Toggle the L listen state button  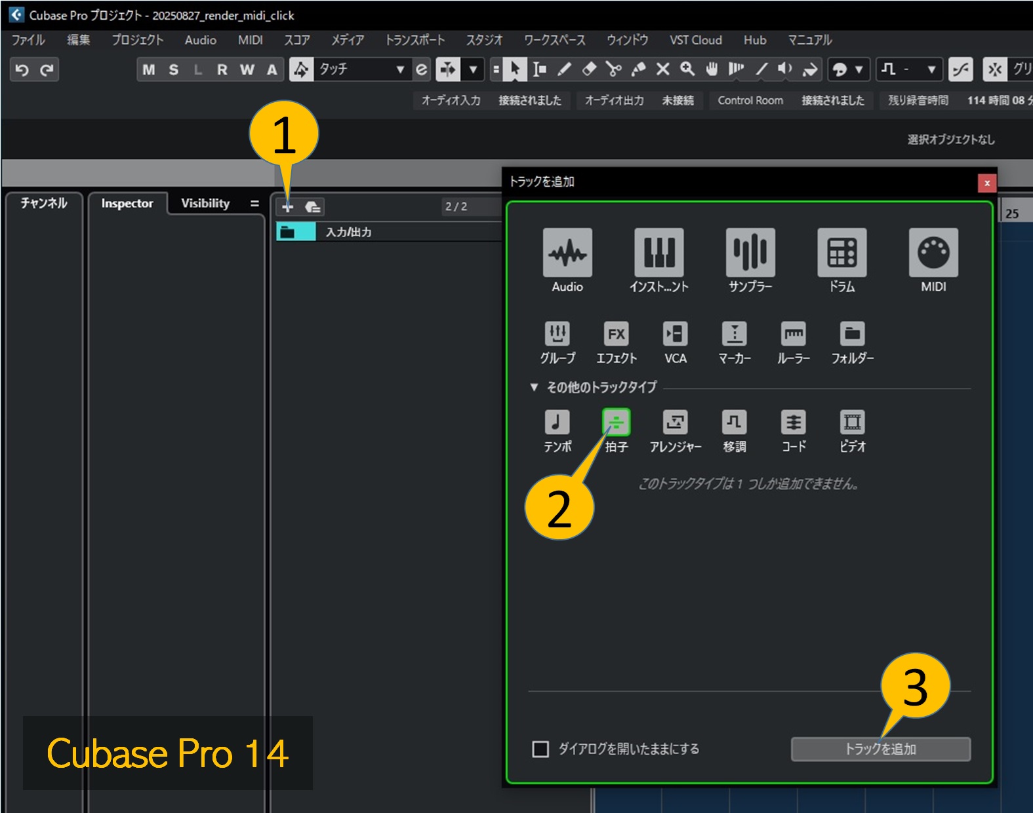coord(198,69)
